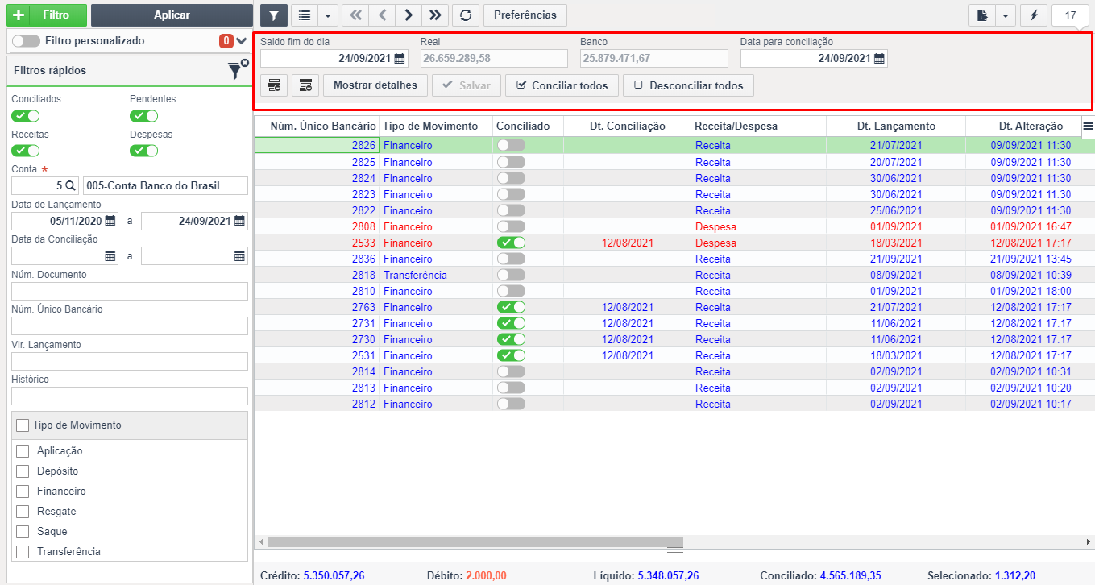Click the Histórico input field
The height and width of the screenshot is (585, 1095).
130,396
